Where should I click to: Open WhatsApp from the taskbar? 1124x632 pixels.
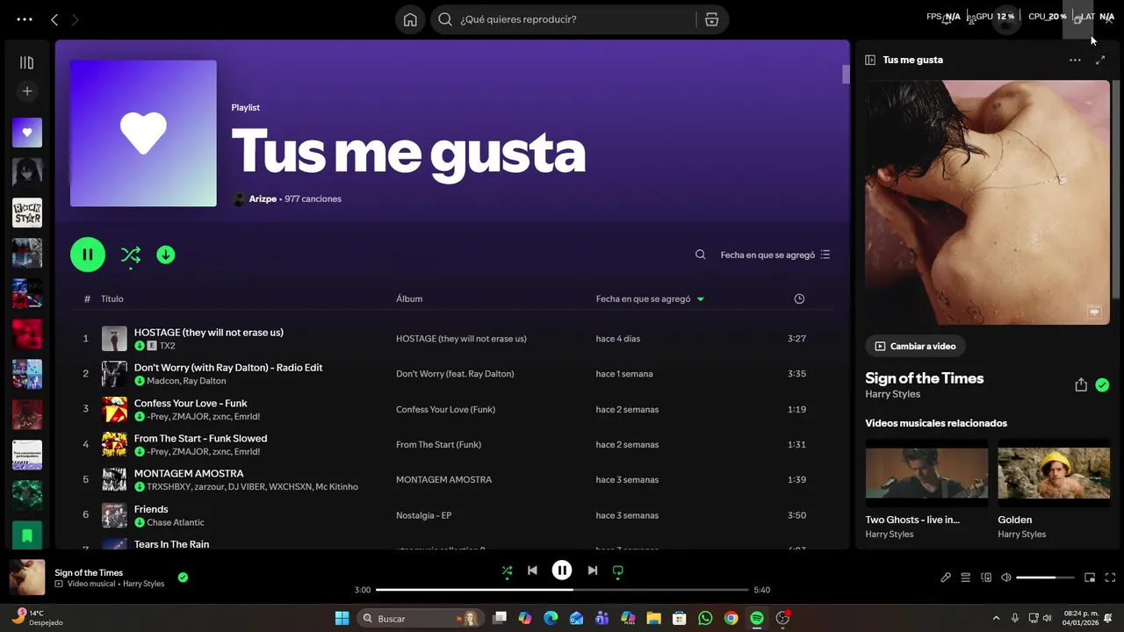tap(705, 618)
